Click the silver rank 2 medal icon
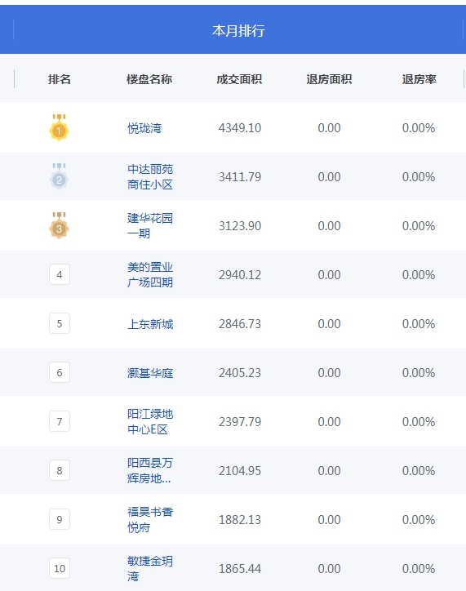Screen dimensions: 466x591 59,176
